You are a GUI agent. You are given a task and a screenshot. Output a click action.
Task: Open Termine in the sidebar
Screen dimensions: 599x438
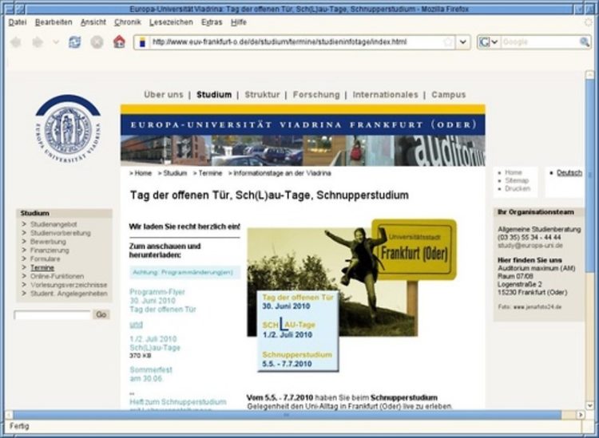[x=42, y=268]
